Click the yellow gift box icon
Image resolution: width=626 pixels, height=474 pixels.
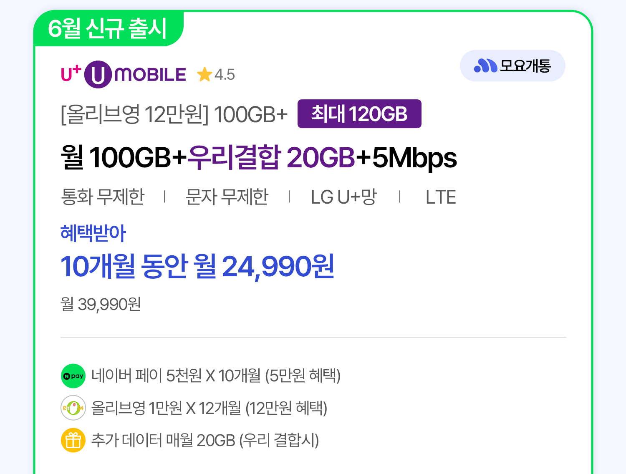click(73, 440)
